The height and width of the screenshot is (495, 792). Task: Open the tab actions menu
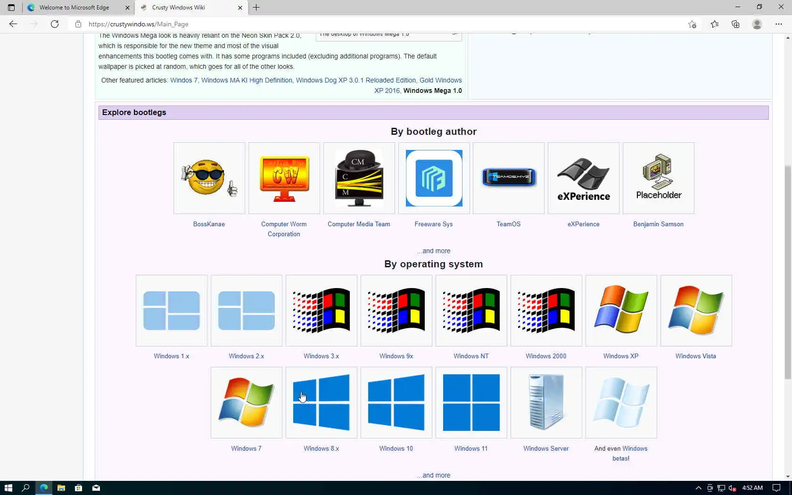[11, 8]
